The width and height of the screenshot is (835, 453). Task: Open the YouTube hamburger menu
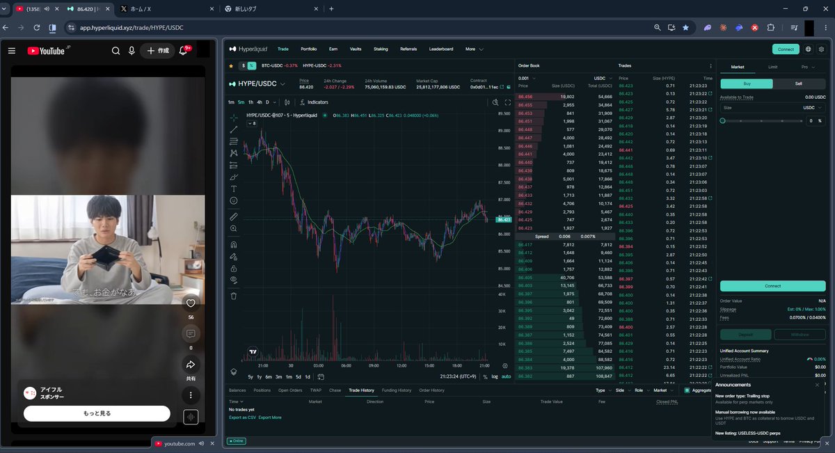tap(12, 51)
